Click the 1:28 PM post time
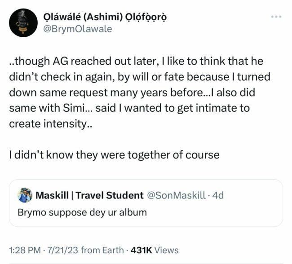 tap(26, 250)
